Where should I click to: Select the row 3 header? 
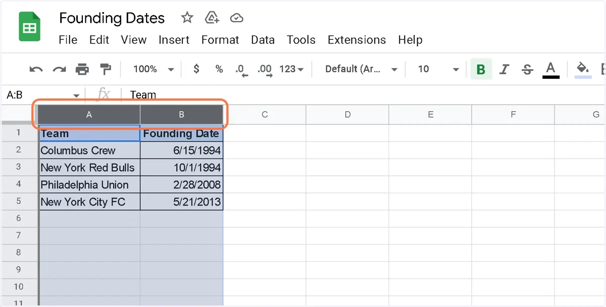pos(19,167)
